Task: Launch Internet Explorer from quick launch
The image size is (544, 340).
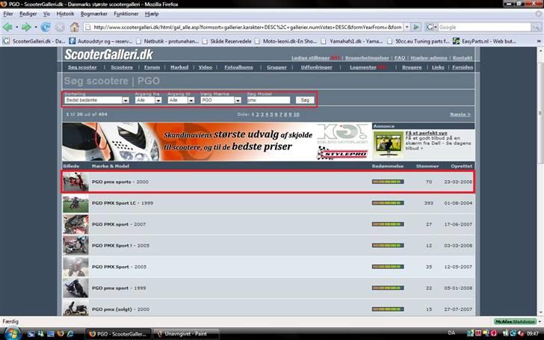Action: tap(70, 334)
